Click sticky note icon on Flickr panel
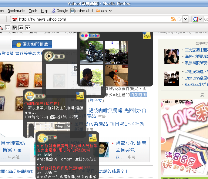 pos(147,35)
